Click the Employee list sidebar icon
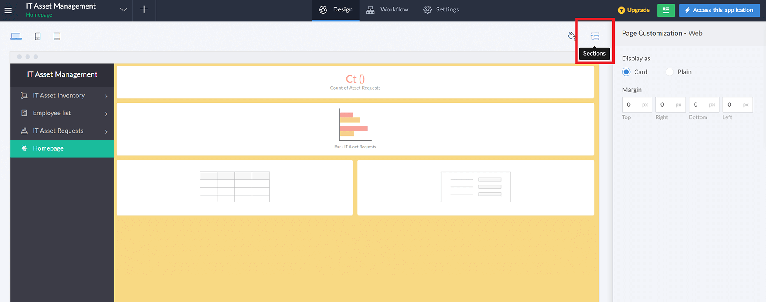The height and width of the screenshot is (302, 766). click(24, 113)
